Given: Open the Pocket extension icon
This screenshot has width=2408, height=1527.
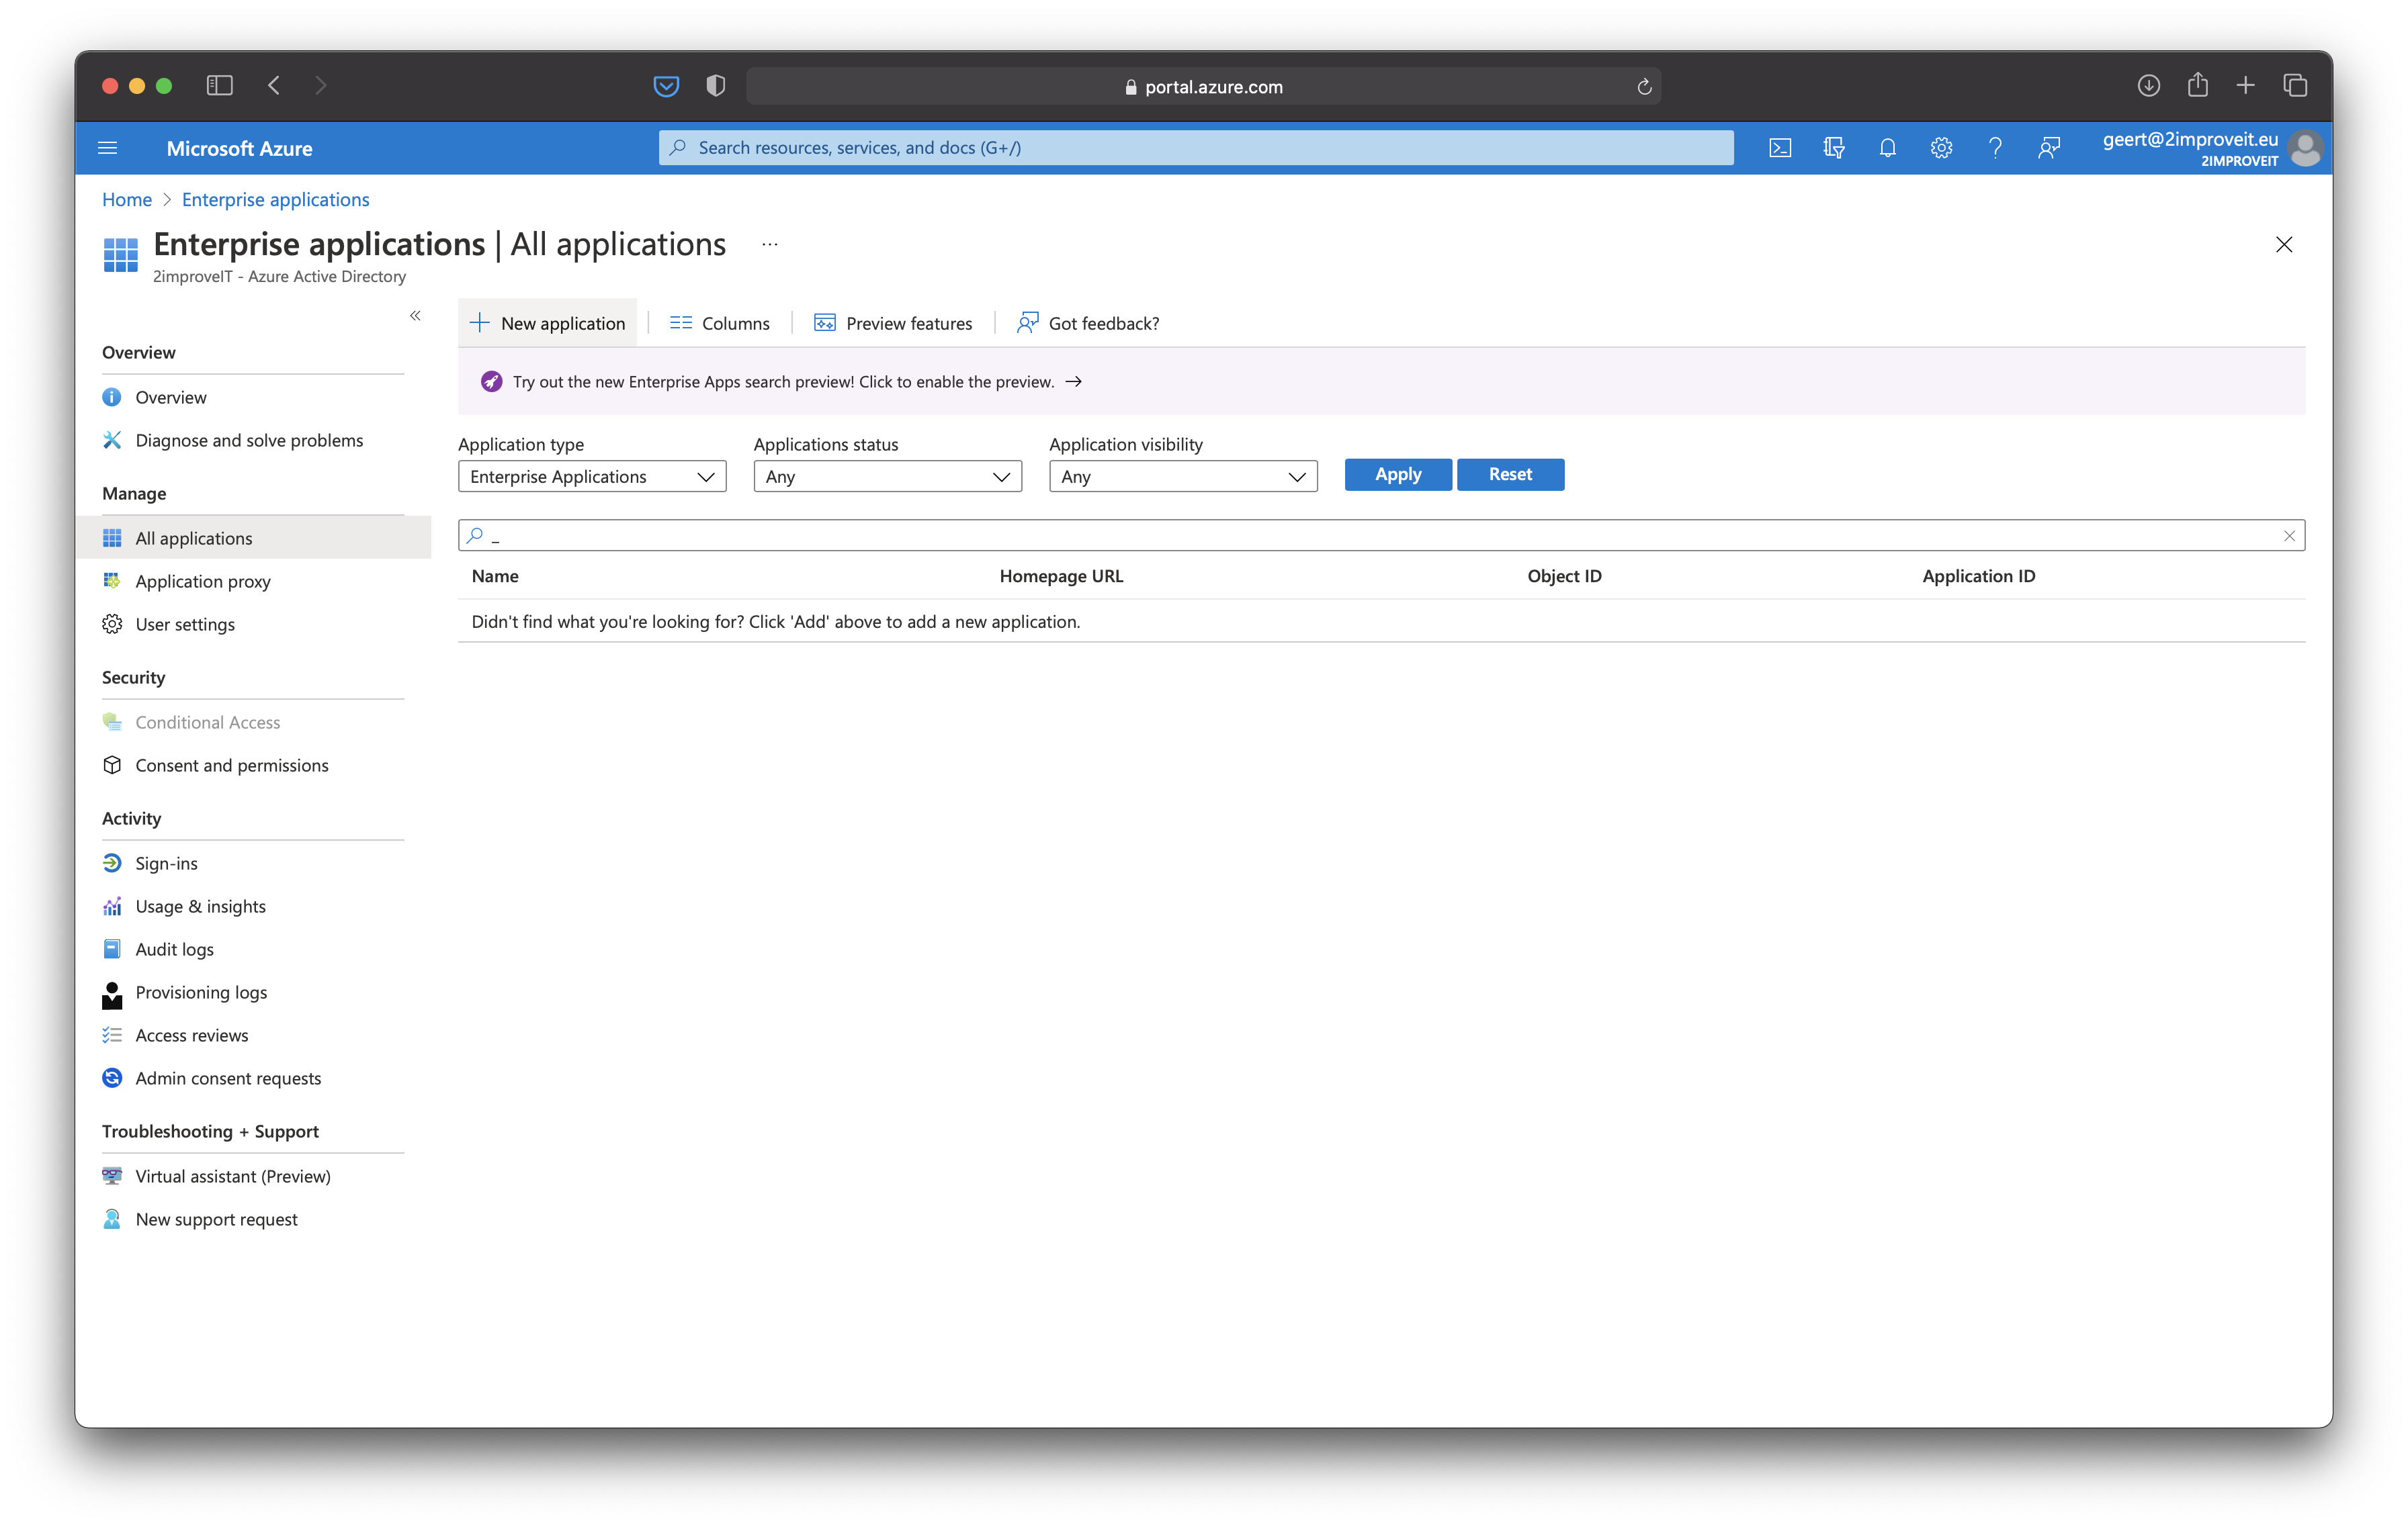Looking at the screenshot, I should pyautogui.click(x=666, y=86).
